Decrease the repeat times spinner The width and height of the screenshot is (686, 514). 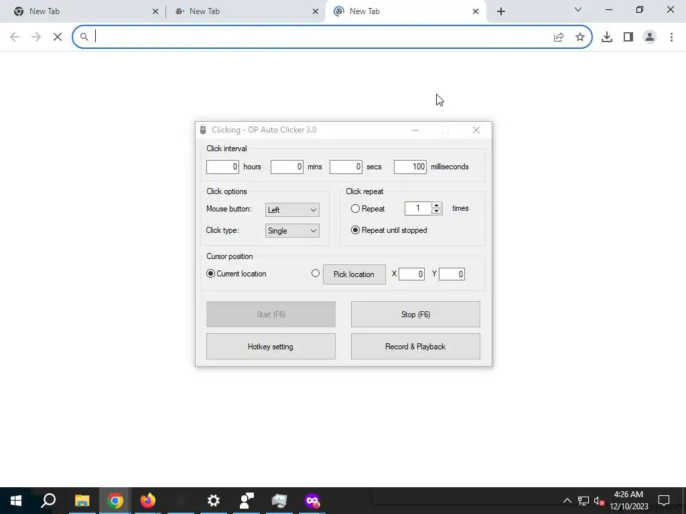[x=436, y=211]
